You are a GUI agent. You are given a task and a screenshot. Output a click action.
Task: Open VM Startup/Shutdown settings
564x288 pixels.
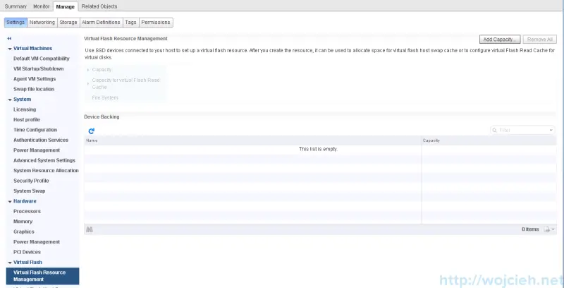[39, 68]
